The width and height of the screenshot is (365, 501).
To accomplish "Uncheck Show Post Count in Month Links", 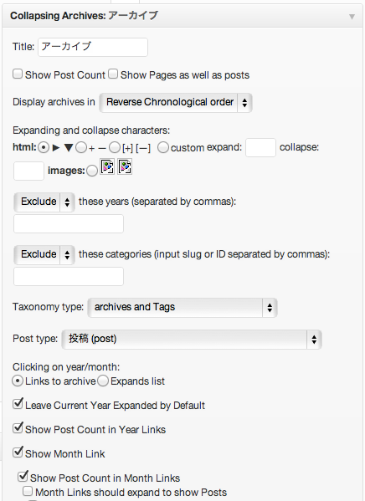I will 23,477.
